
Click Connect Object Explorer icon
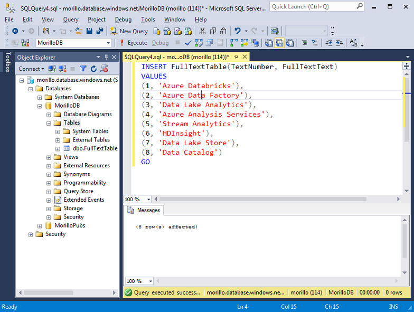point(52,69)
